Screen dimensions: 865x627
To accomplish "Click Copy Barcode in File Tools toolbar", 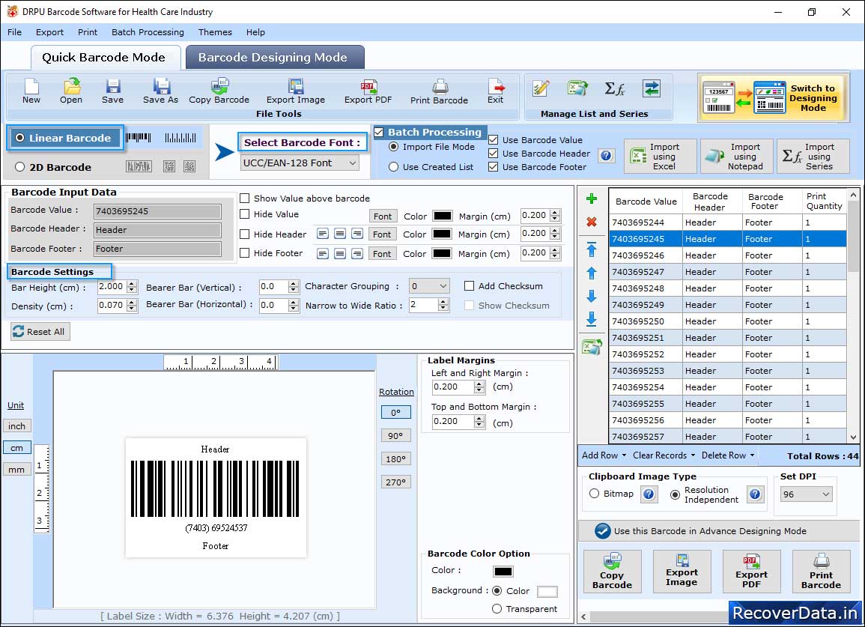I will point(219,91).
